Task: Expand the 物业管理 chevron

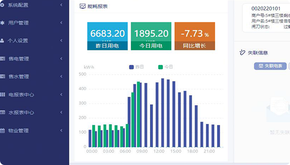Action: (61, 131)
